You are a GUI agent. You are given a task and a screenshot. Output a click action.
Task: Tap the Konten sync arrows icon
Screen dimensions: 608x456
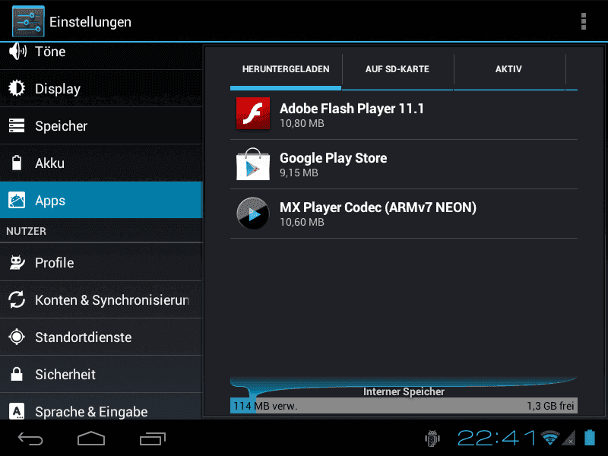point(17,299)
